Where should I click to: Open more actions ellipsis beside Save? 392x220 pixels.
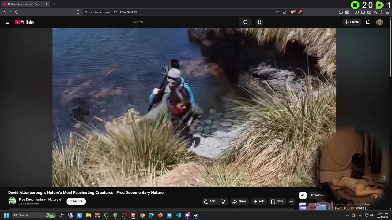[x=292, y=201]
